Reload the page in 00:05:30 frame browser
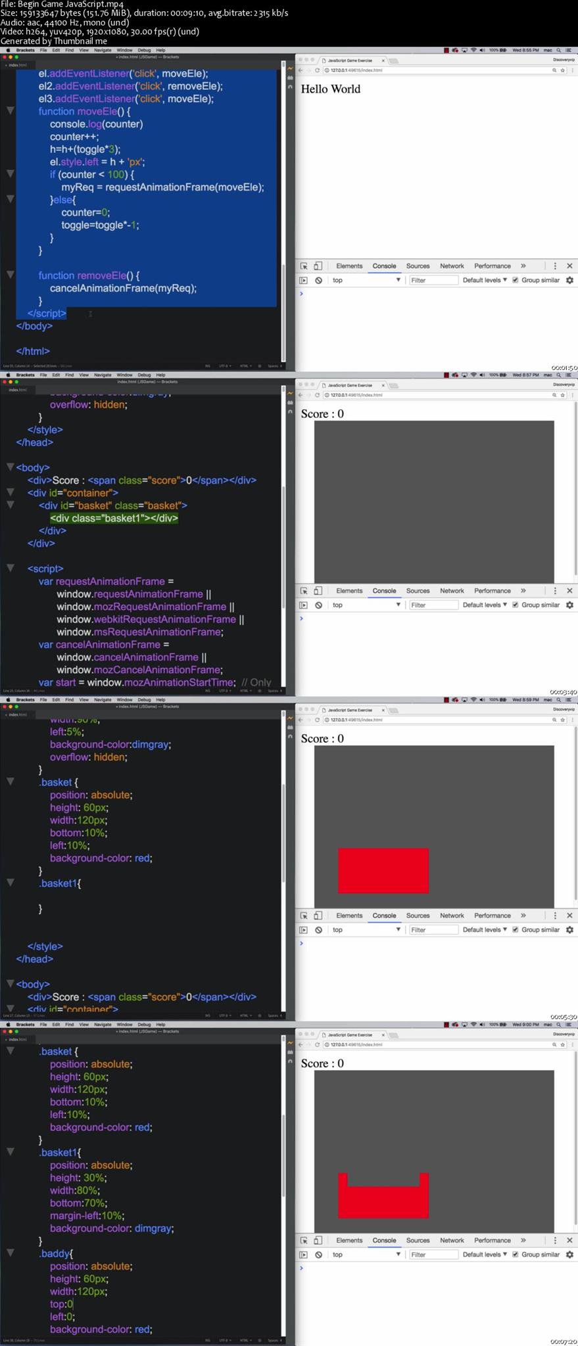 [317, 720]
